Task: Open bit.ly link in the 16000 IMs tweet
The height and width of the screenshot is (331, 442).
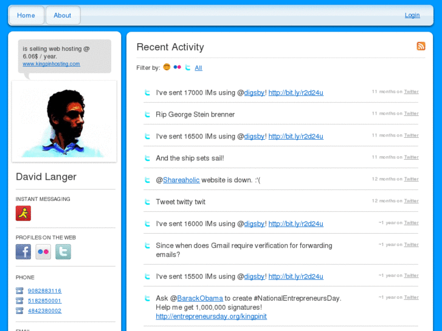Action: pos(295,224)
